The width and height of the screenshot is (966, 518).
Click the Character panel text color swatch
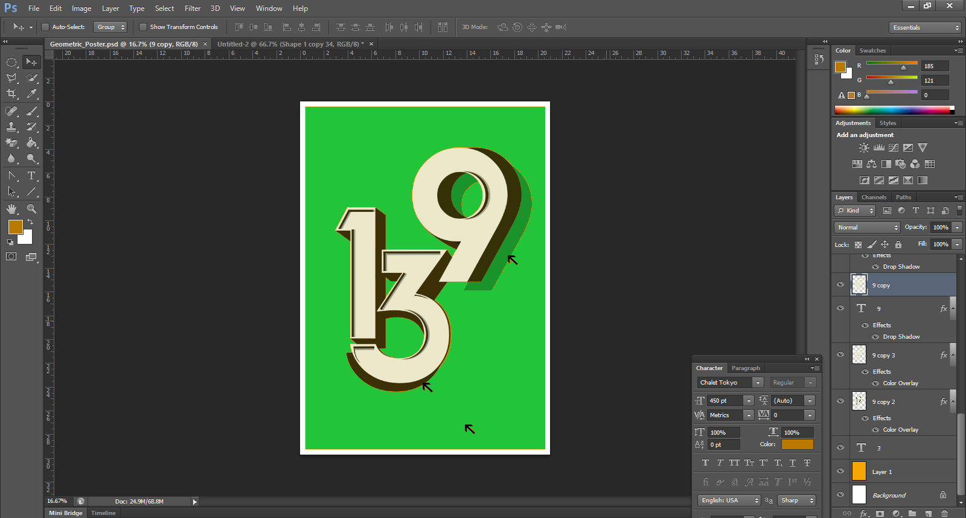[x=797, y=444]
